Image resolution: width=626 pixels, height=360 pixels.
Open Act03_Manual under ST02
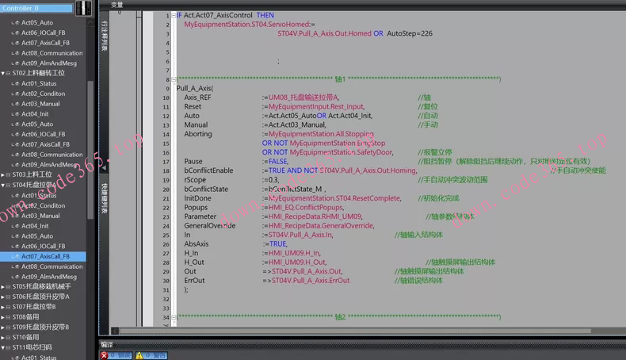[40, 104]
